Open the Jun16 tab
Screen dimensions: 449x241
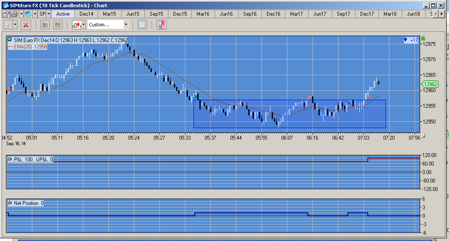(x=226, y=14)
